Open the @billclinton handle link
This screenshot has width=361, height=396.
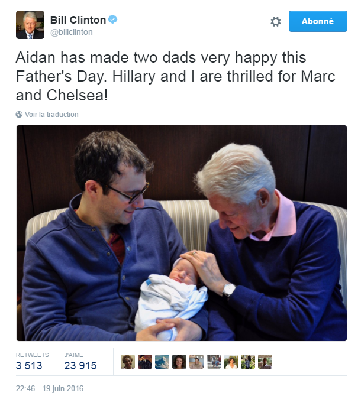(x=72, y=32)
